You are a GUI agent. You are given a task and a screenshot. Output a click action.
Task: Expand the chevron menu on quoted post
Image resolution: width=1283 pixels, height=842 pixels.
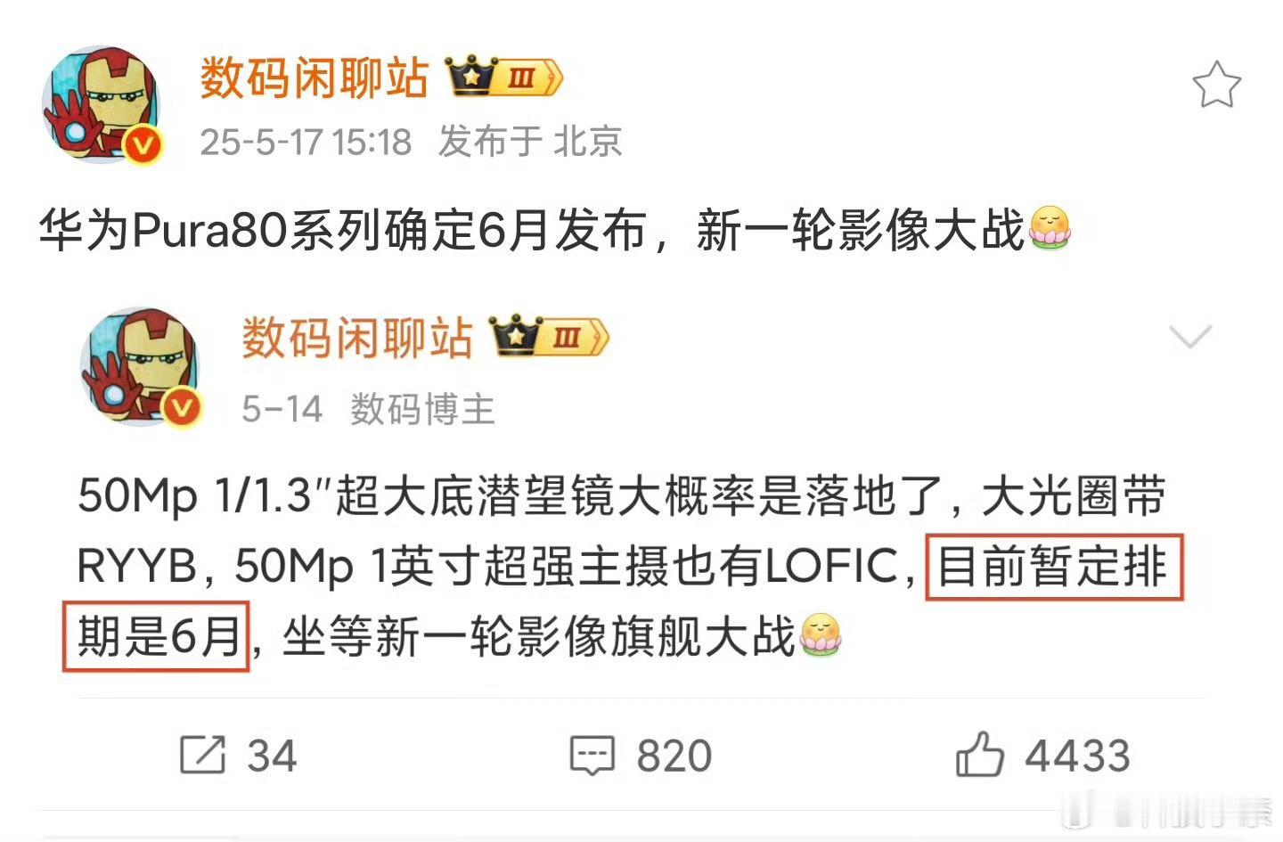(x=1190, y=336)
